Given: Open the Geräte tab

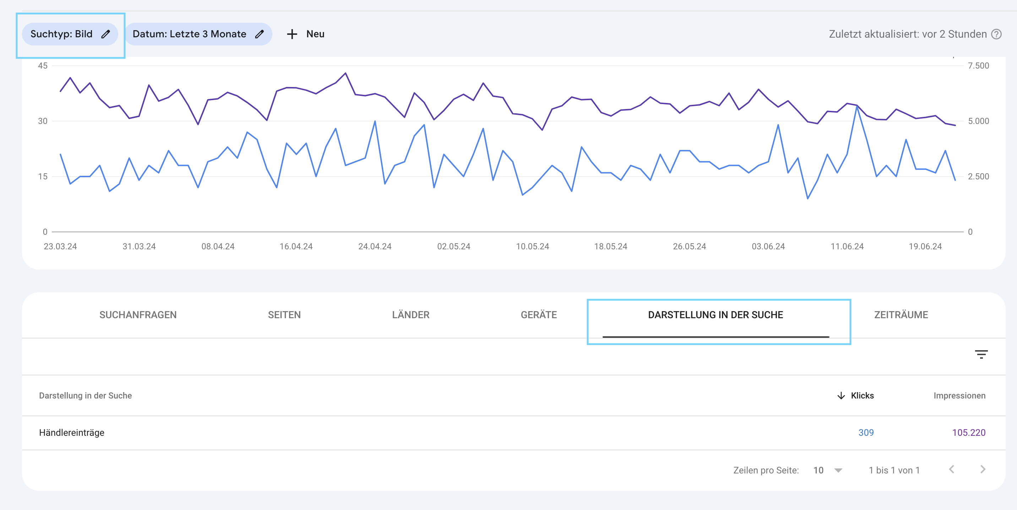Looking at the screenshot, I should 538,315.
